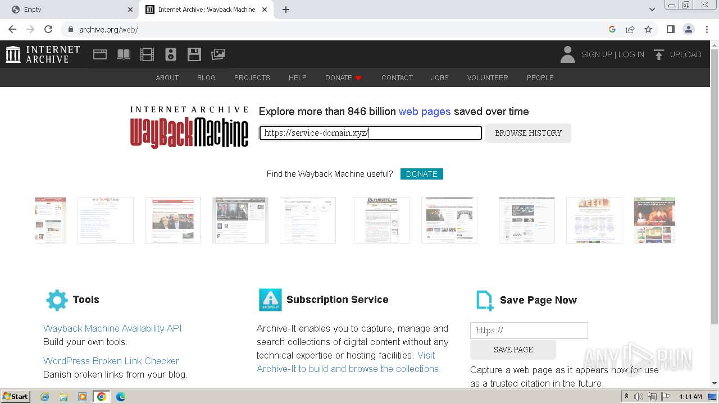
Task: Open Microsoft Edge from taskbar
Action: [x=120, y=397]
